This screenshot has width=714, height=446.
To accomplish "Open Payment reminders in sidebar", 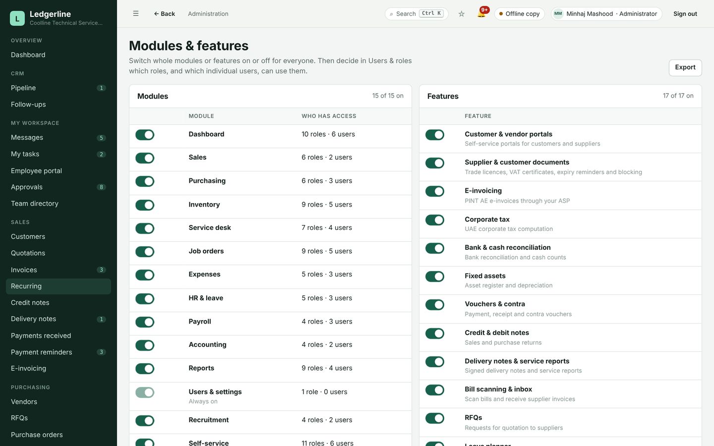I will pyautogui.click(x=59, y=352).
